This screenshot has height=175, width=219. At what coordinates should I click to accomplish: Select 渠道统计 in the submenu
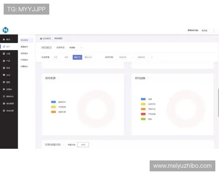coord(24,47)
